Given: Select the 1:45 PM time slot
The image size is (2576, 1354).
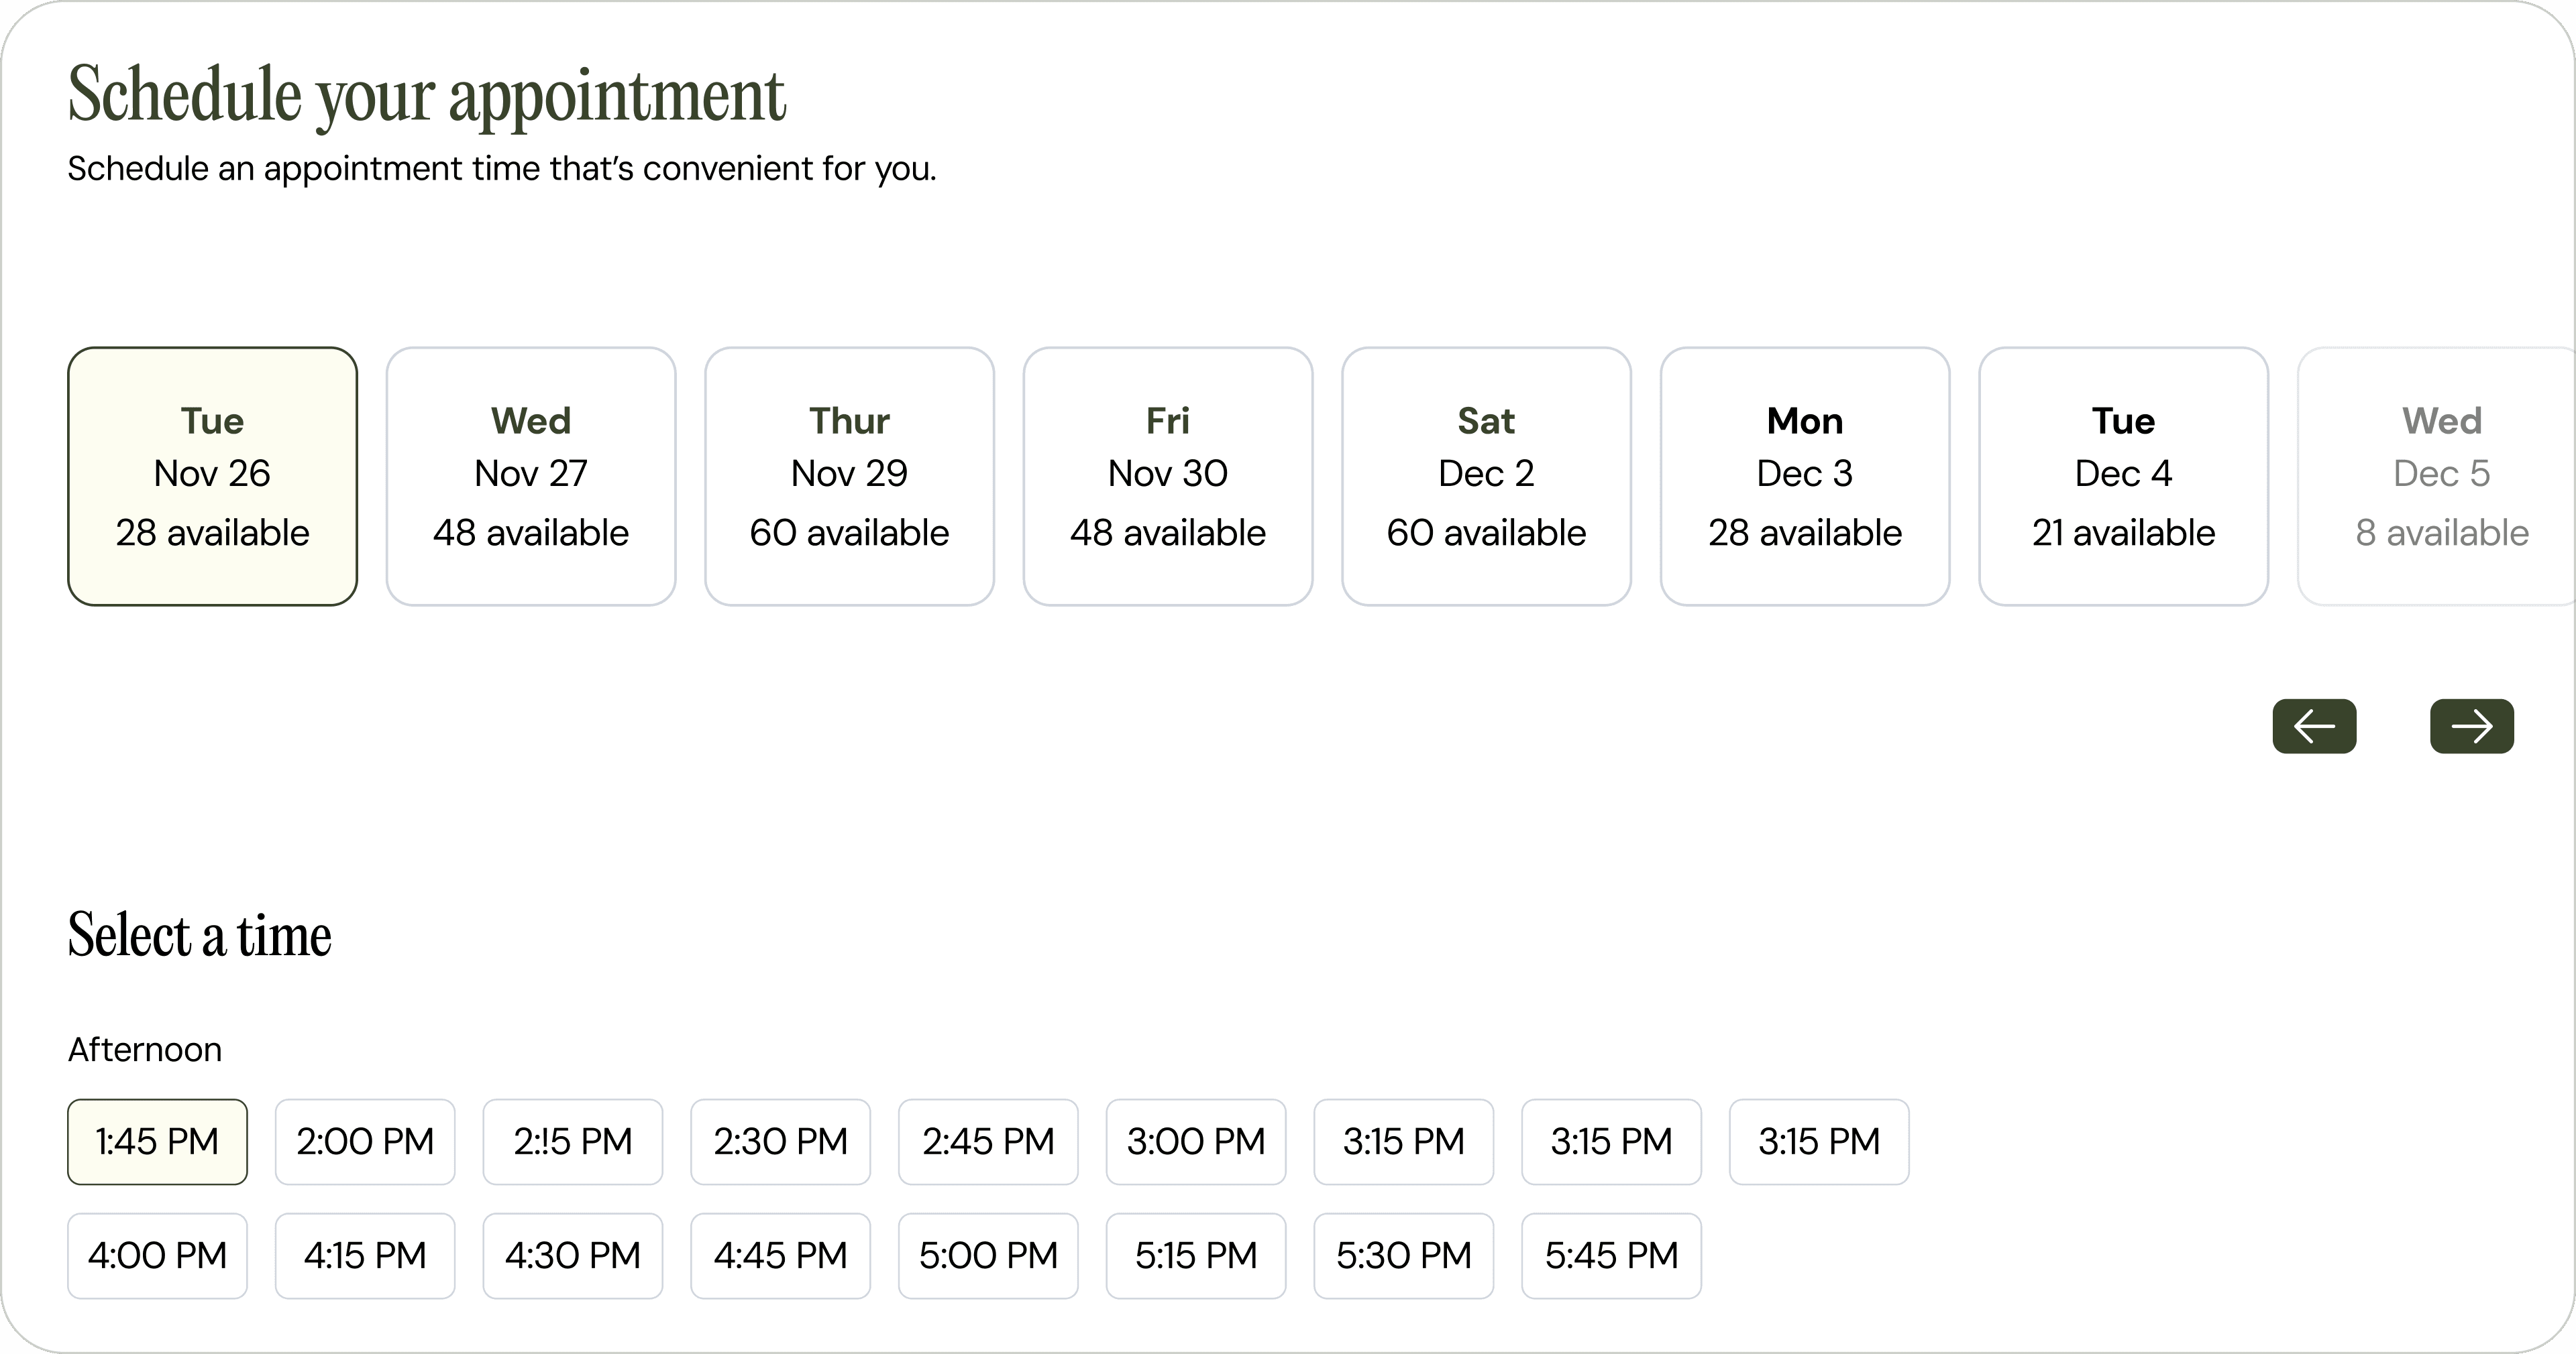Looking at the screenshot, I should [x=157, y=1141].
